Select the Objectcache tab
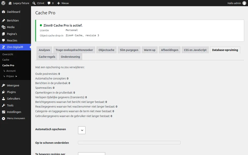Screen dimensions: 248x155 tap(106, 50)
